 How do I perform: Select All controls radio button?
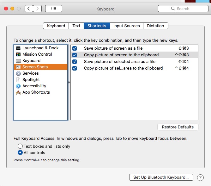[20, 152]
